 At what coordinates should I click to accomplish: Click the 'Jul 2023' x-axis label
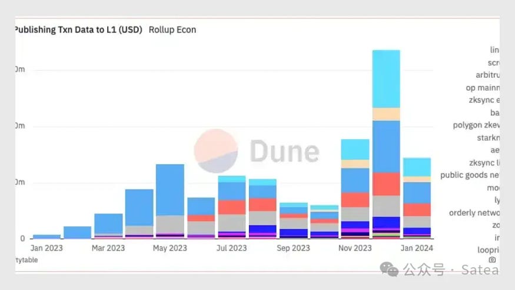tap(231, 248)
